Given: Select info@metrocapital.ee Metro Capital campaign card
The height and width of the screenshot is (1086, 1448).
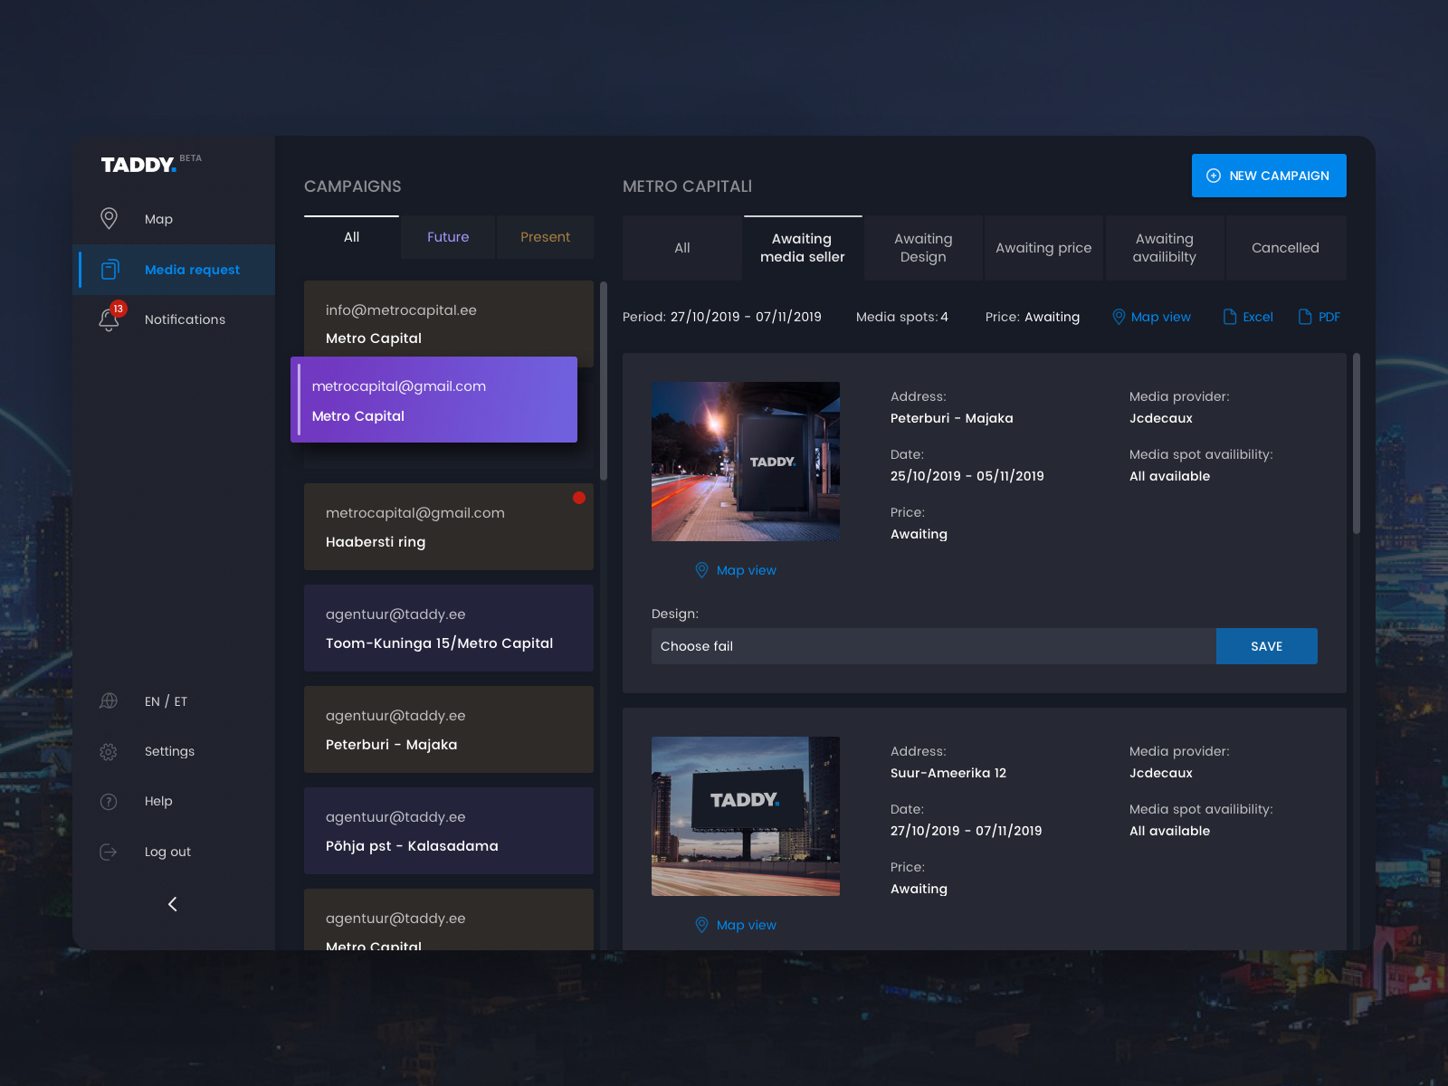Looking at the screenshot, I should 449,319.
